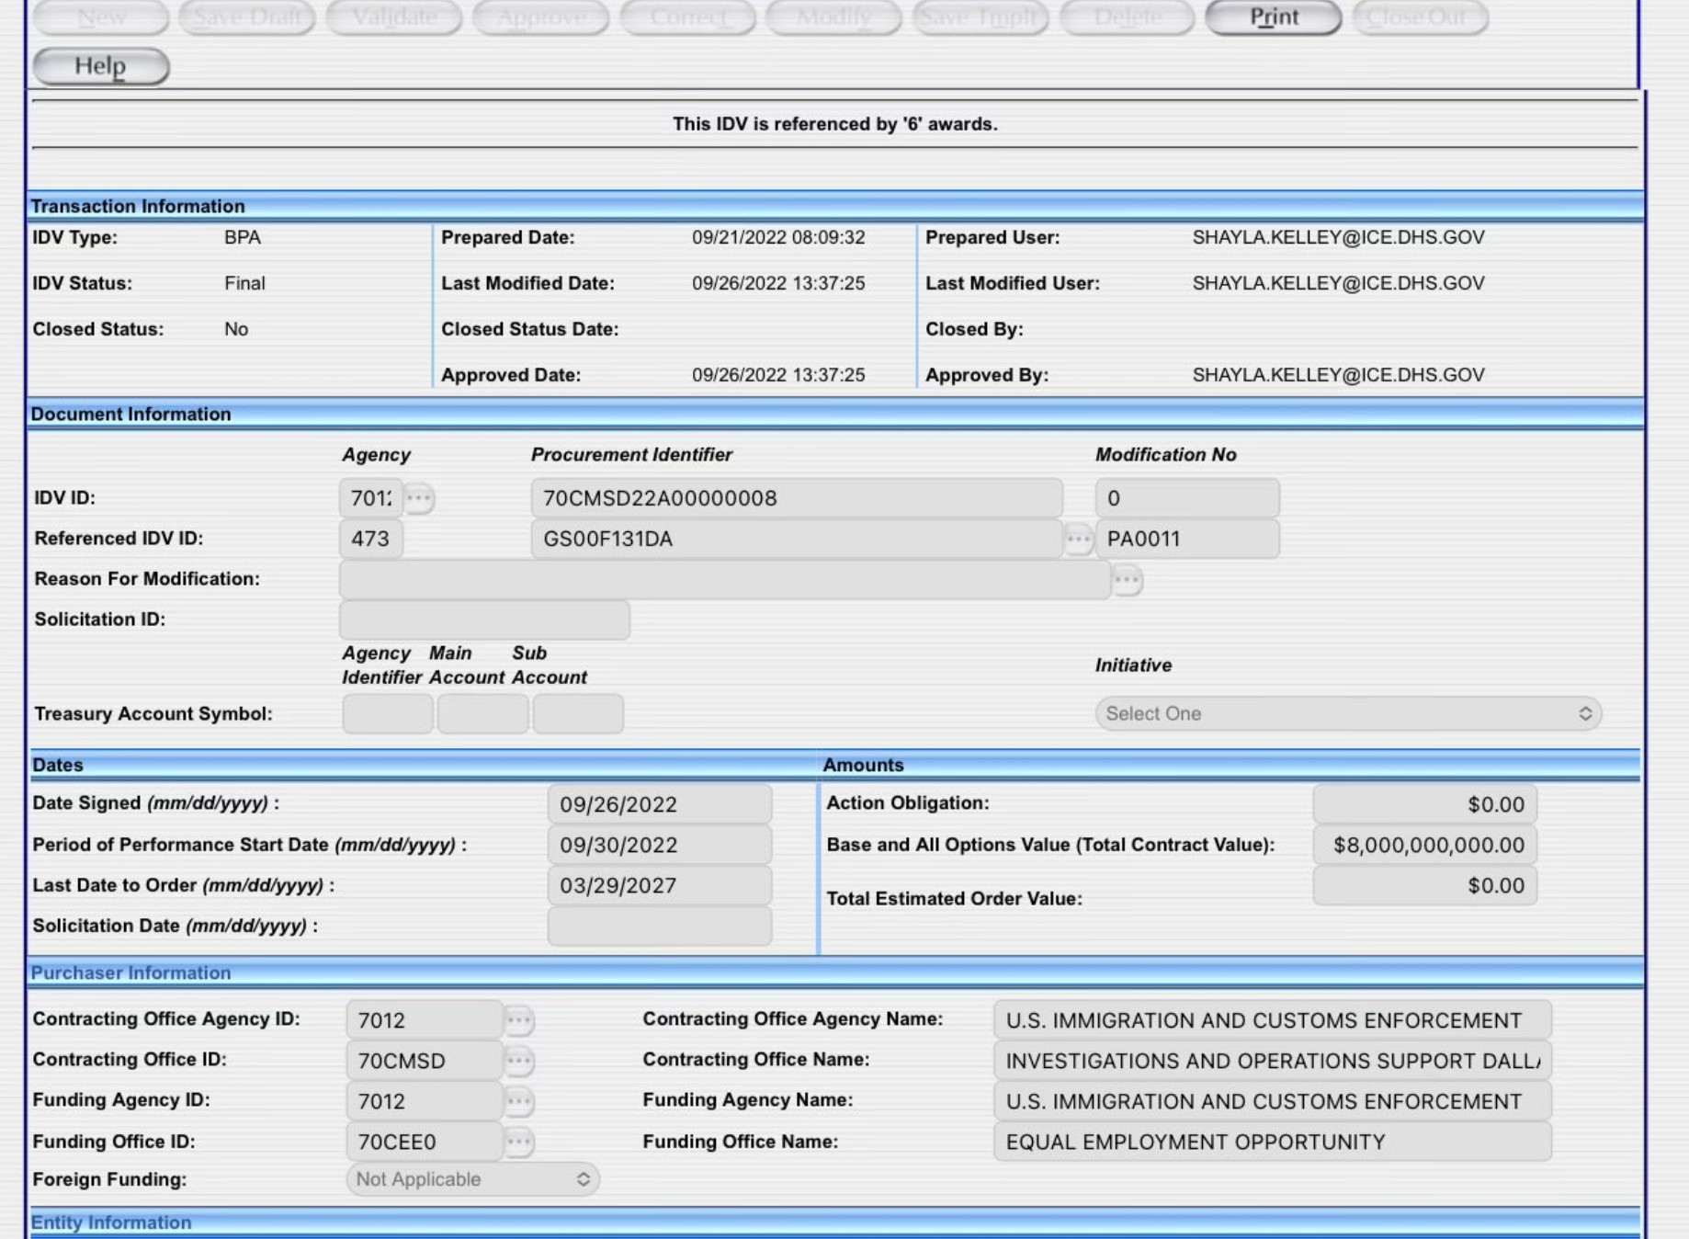This screenshot has height=1239, width=1689.
Task: Click the Solicitation ID input field
Action: (x=484, y=619)
